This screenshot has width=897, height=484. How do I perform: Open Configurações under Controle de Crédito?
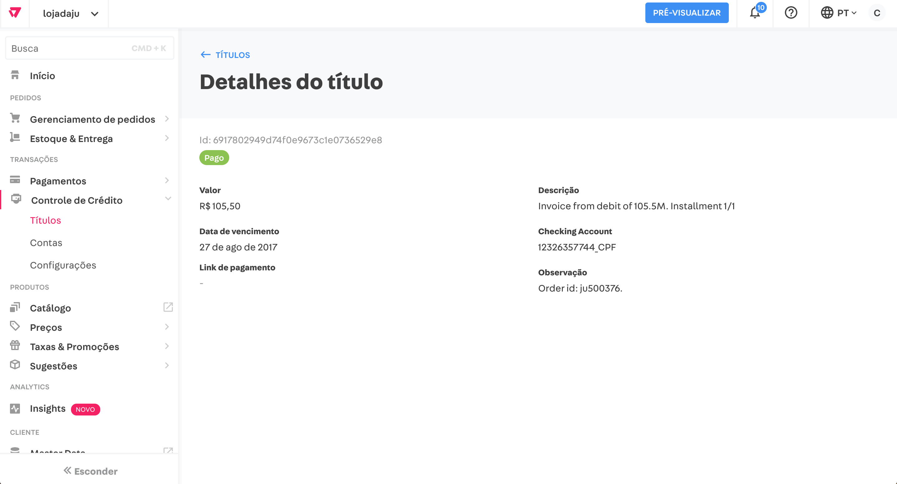(63, 265)
